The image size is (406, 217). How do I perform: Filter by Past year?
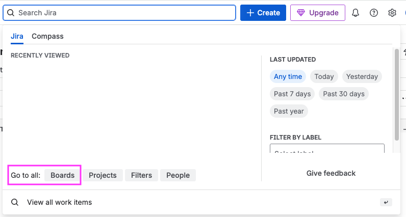pyautogui.click(x=289, y=111)
